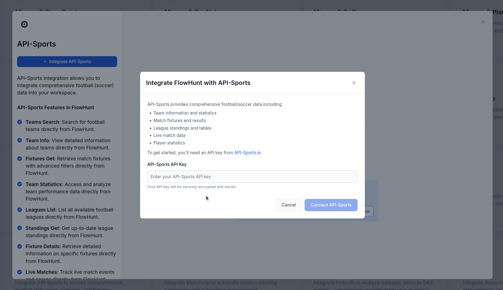Click the checkmark beside Team Statistics
This screenshot has height=290, width=503.
point(20,184)
